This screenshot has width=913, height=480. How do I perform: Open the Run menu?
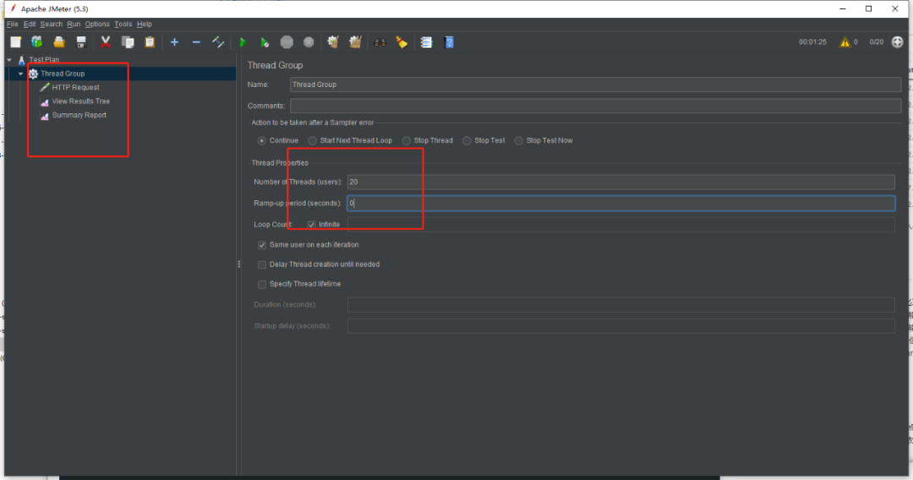coord(74,24)
